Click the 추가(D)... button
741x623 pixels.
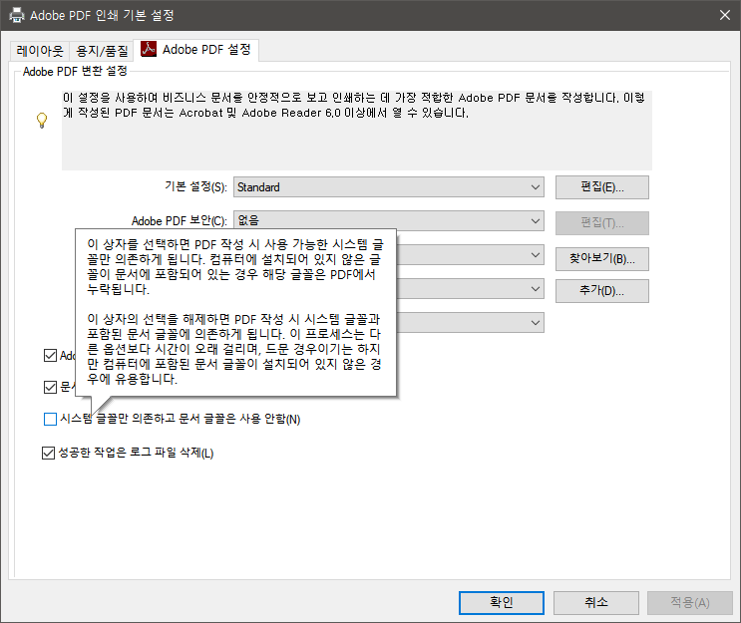click(602, 291)
